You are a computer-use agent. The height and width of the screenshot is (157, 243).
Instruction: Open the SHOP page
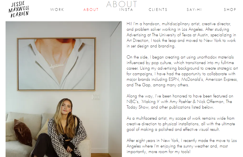click(x=230, y=10)
